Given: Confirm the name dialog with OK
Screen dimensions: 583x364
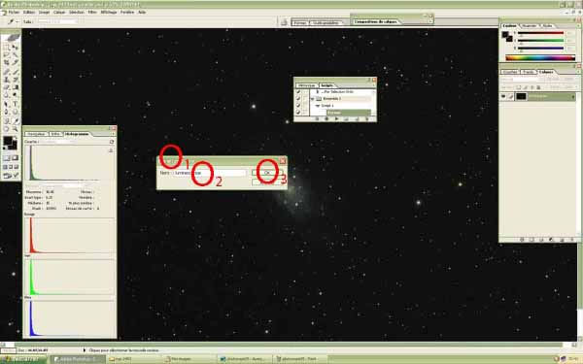Looking at the screenshot, I should [x=267, y=173].
